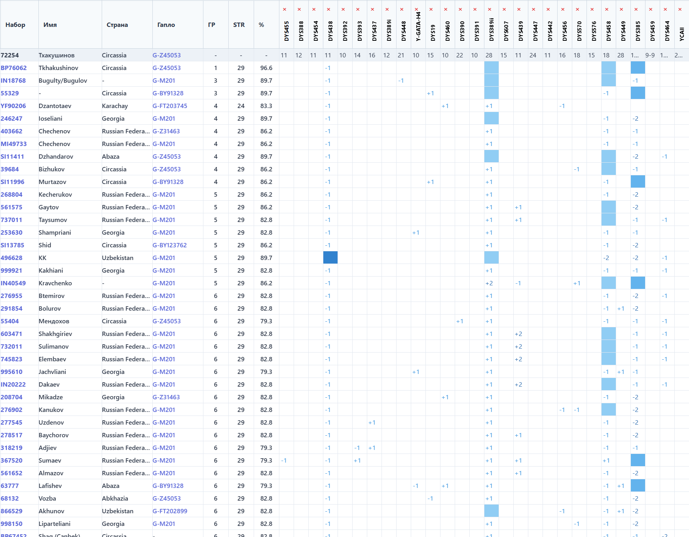The height and width of the screenshot is (537, 689).
Task: Delete the YCAII column via X icon
Action: pos(680,9)
